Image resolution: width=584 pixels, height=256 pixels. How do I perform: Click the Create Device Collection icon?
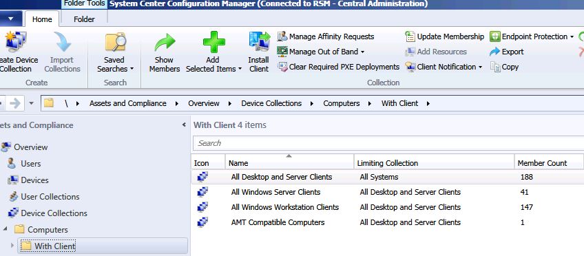coord(16,41)
